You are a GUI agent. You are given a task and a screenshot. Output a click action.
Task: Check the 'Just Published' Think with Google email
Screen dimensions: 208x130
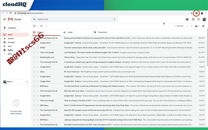34,52
